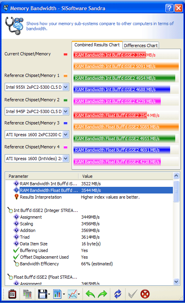Click the magenta Reference 4 color swatch
Screen dimensions: 185x303
pyautogui.click(x=65, y=147)
